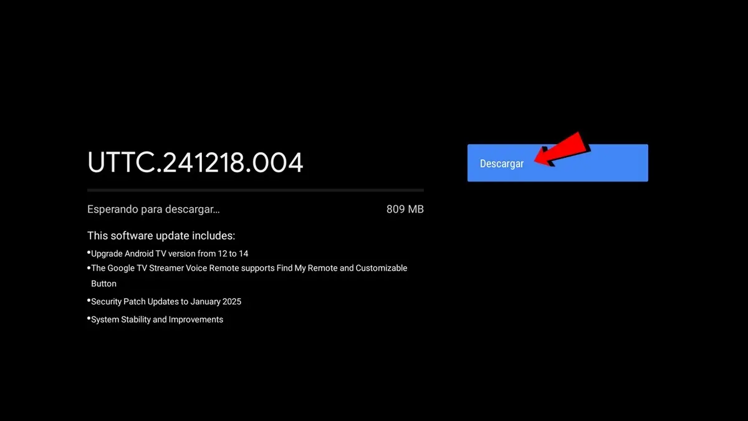Click the 809 MB file size
This screenshot has height=421, width=748.
click(x=405, y=210)
